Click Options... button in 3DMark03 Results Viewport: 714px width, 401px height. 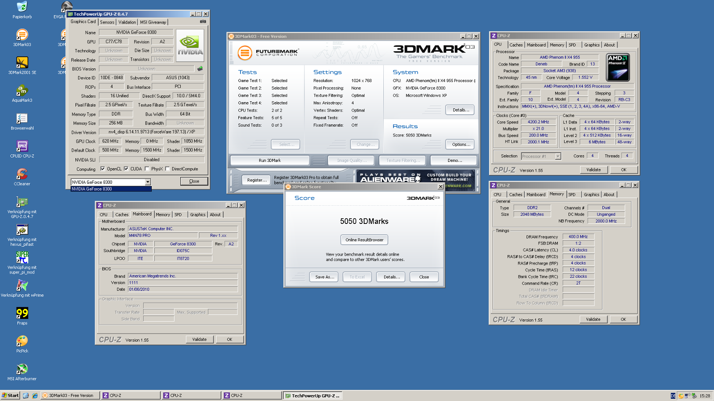coord(461,145)
